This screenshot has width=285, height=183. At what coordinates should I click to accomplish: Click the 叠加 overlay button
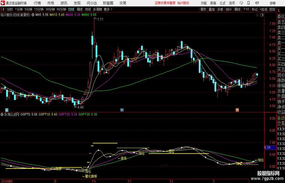pyautogui.click(x=212, y=9)
